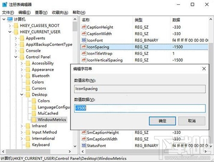Click the 计算机 computer icon in the tree

click(10, 19)
